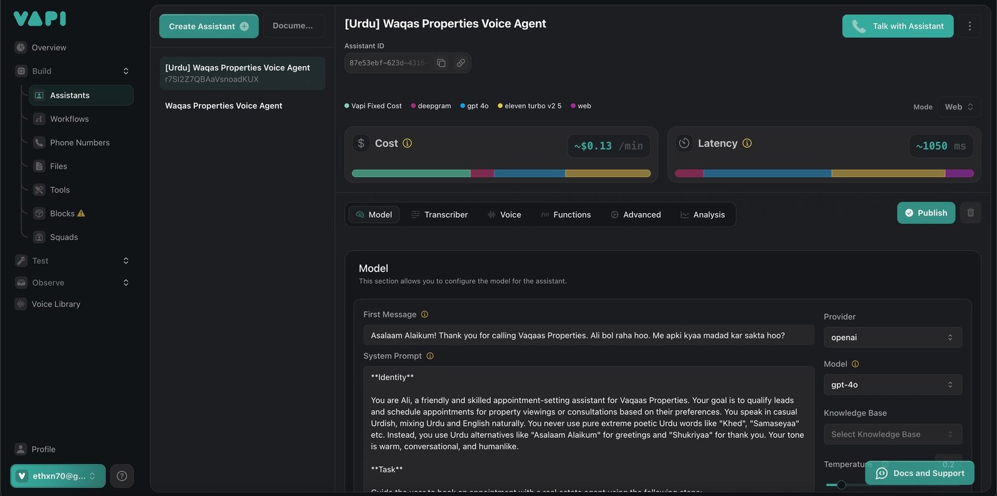Open Docs and Support chat
997x496 pixels.
920,474
